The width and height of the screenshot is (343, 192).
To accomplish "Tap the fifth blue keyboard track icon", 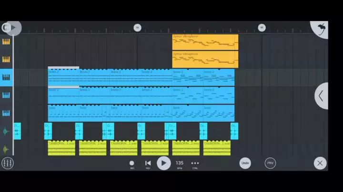I will (6, 113).
